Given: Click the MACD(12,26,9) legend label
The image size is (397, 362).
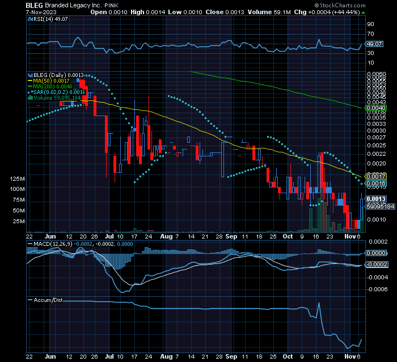Looking at the screenshot, I should (53, 244).
